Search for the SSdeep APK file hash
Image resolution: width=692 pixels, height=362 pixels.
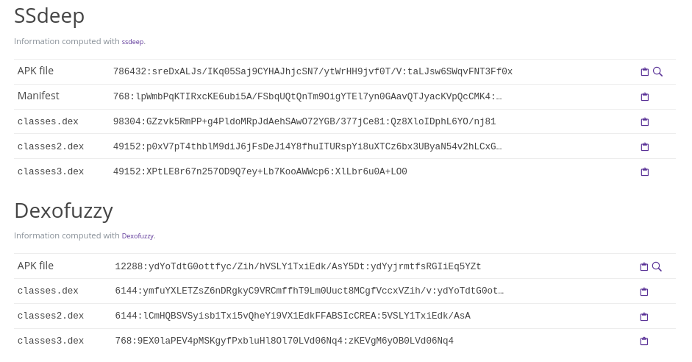(658, 72)
